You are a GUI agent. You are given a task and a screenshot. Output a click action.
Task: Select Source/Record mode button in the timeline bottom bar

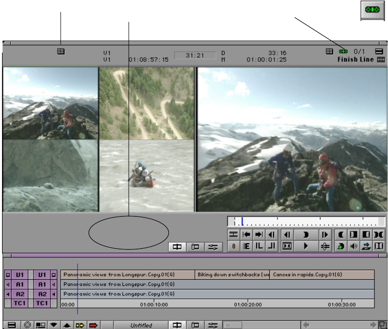tap(177, 325)
